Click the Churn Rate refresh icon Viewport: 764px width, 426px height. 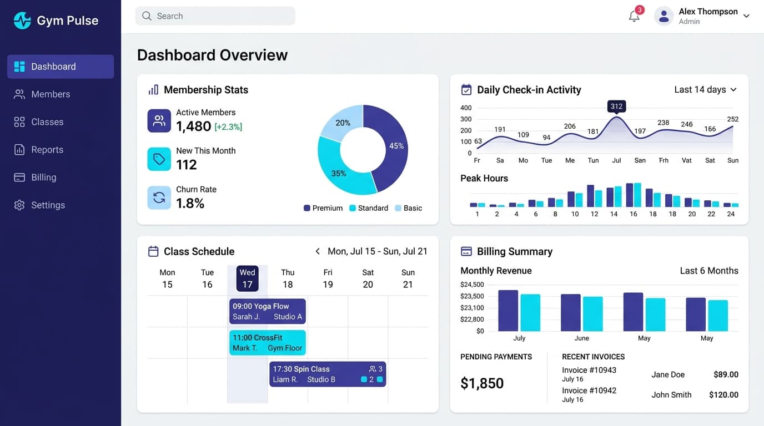pyautogui.click(x=159, y=197)
